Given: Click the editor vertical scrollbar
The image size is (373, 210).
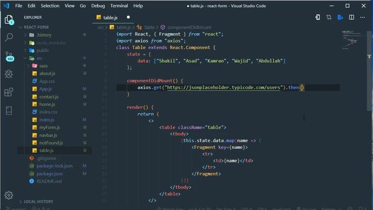Looking at the screenshot, I should [370, 71].
